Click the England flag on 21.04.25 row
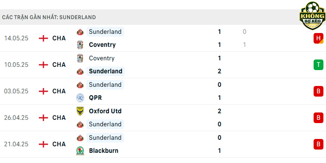Image resolution: width=326 pixels, height=163 pixels. [43, 144]
